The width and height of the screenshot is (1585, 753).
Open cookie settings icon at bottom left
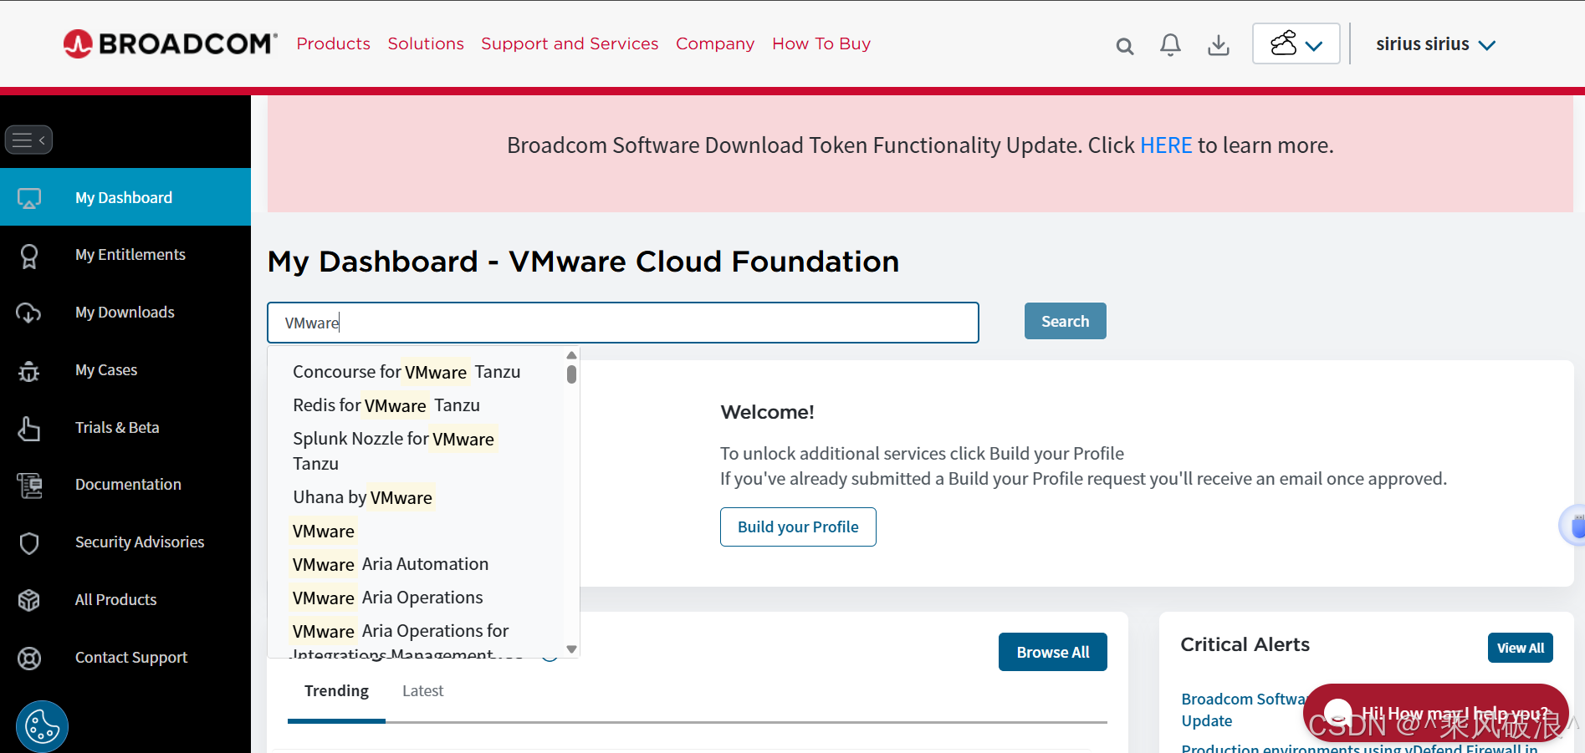(x=42, y=726)
